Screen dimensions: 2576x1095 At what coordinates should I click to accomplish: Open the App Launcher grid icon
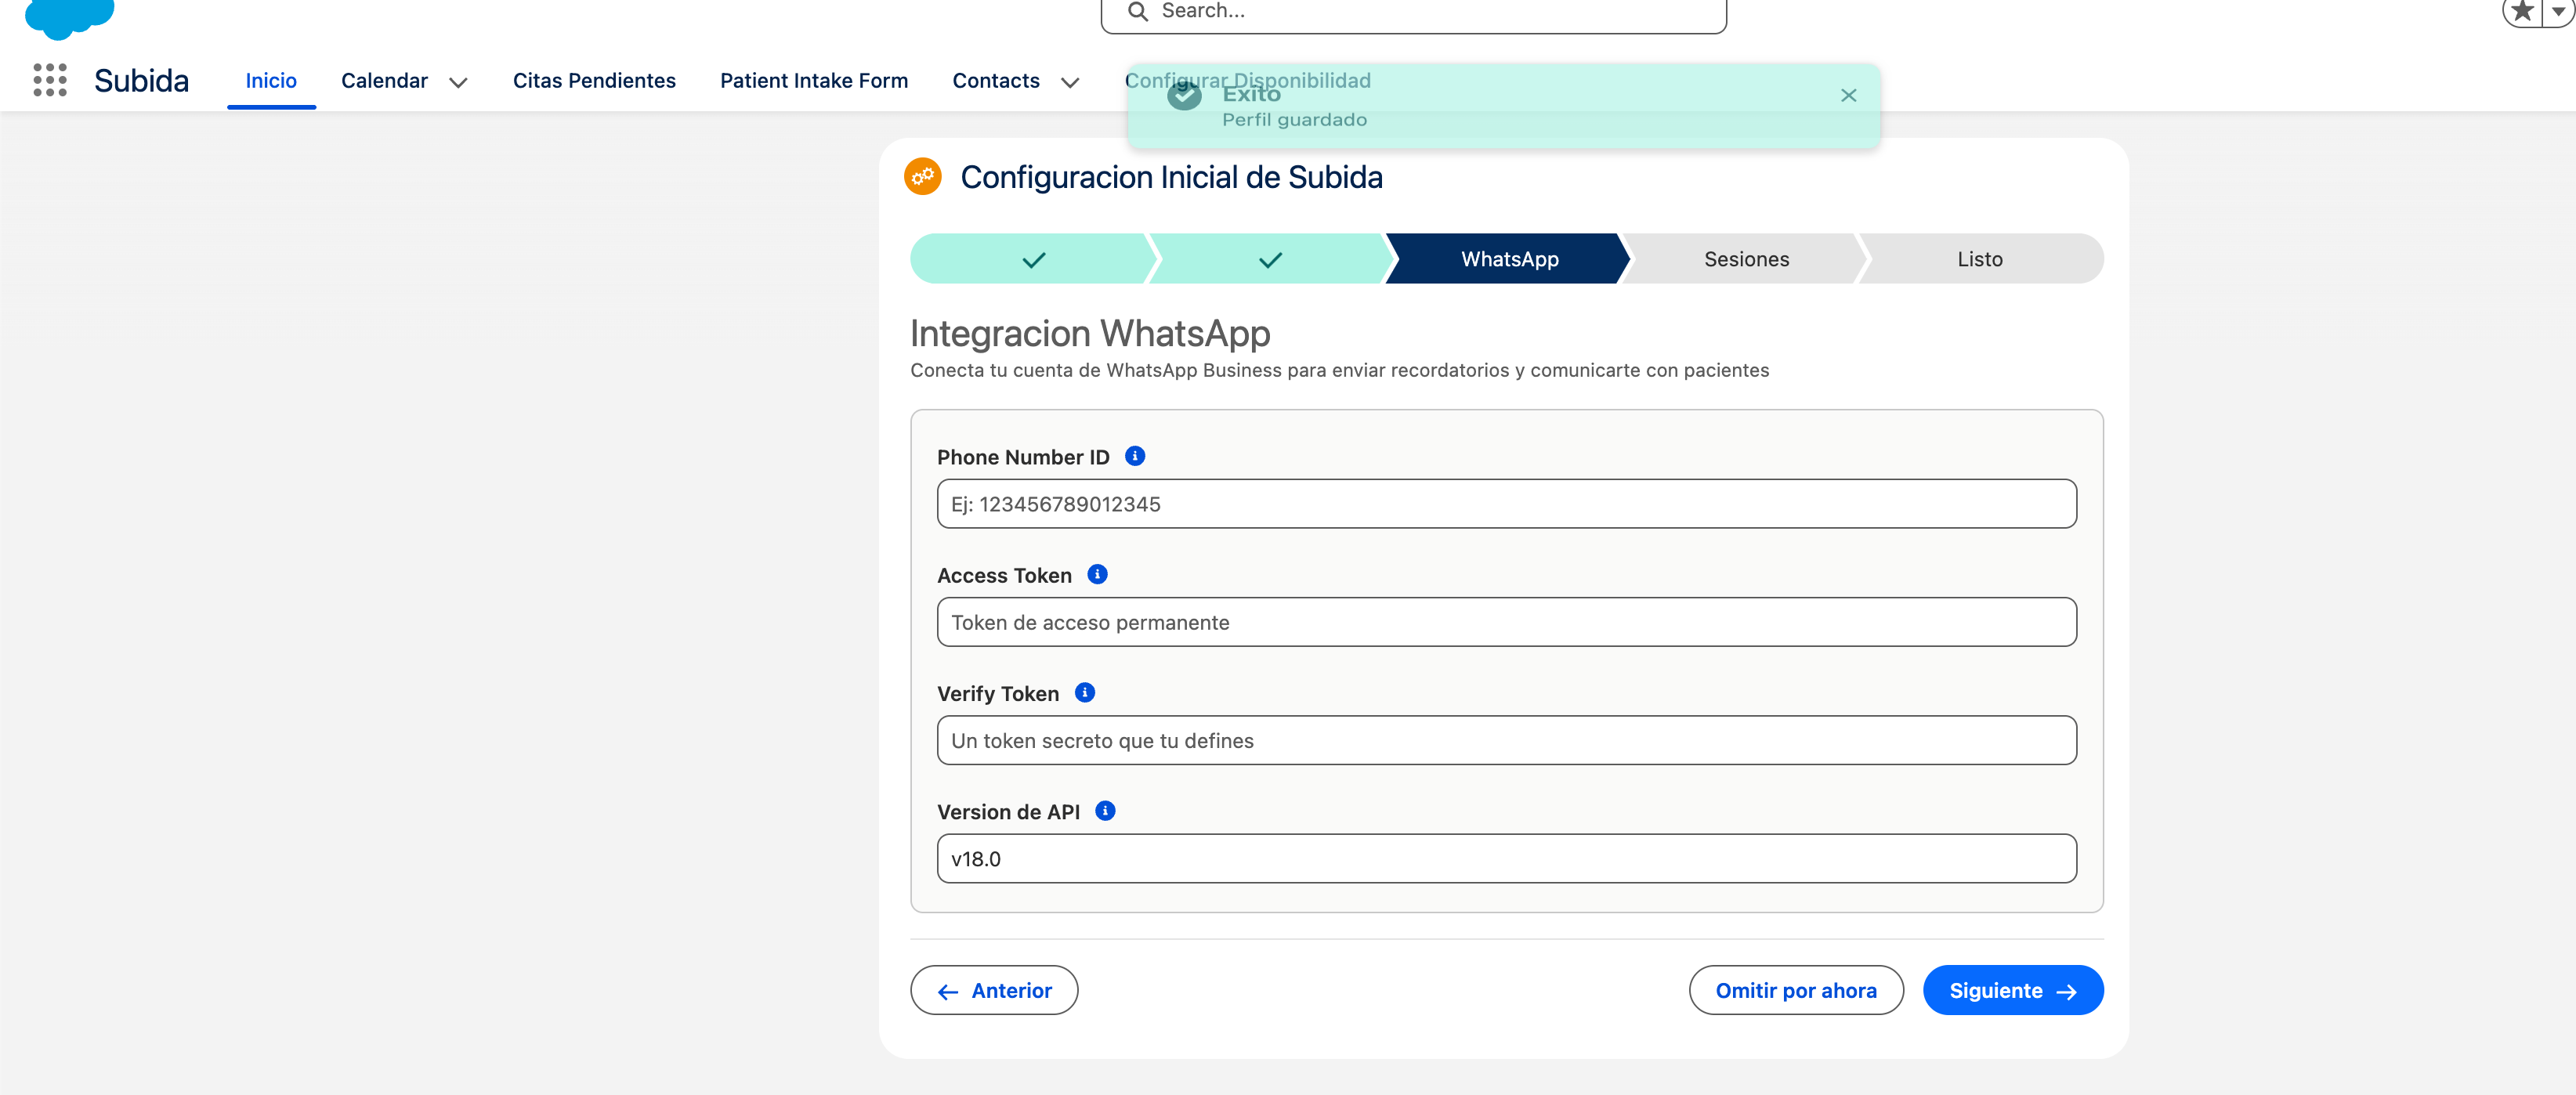[x=49, y=80]
